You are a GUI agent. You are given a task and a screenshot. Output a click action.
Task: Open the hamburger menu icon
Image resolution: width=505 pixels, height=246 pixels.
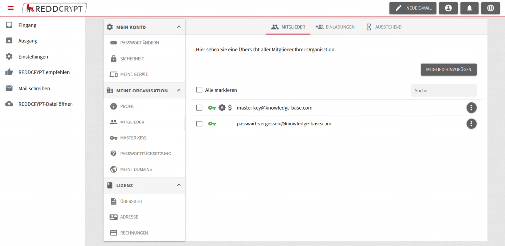[11, 8]
